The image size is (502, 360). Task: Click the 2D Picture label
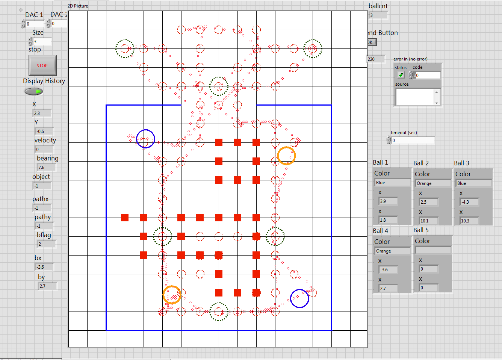[x=78, y=6]
